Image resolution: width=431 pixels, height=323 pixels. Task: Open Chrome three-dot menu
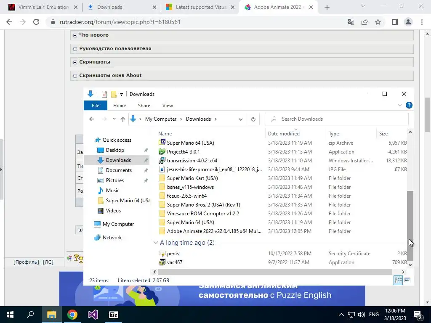pos(422,22)
